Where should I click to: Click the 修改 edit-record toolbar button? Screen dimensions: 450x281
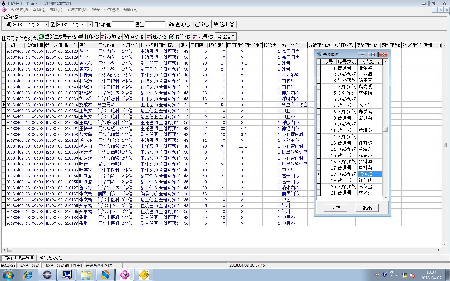(x=134, y=37)
